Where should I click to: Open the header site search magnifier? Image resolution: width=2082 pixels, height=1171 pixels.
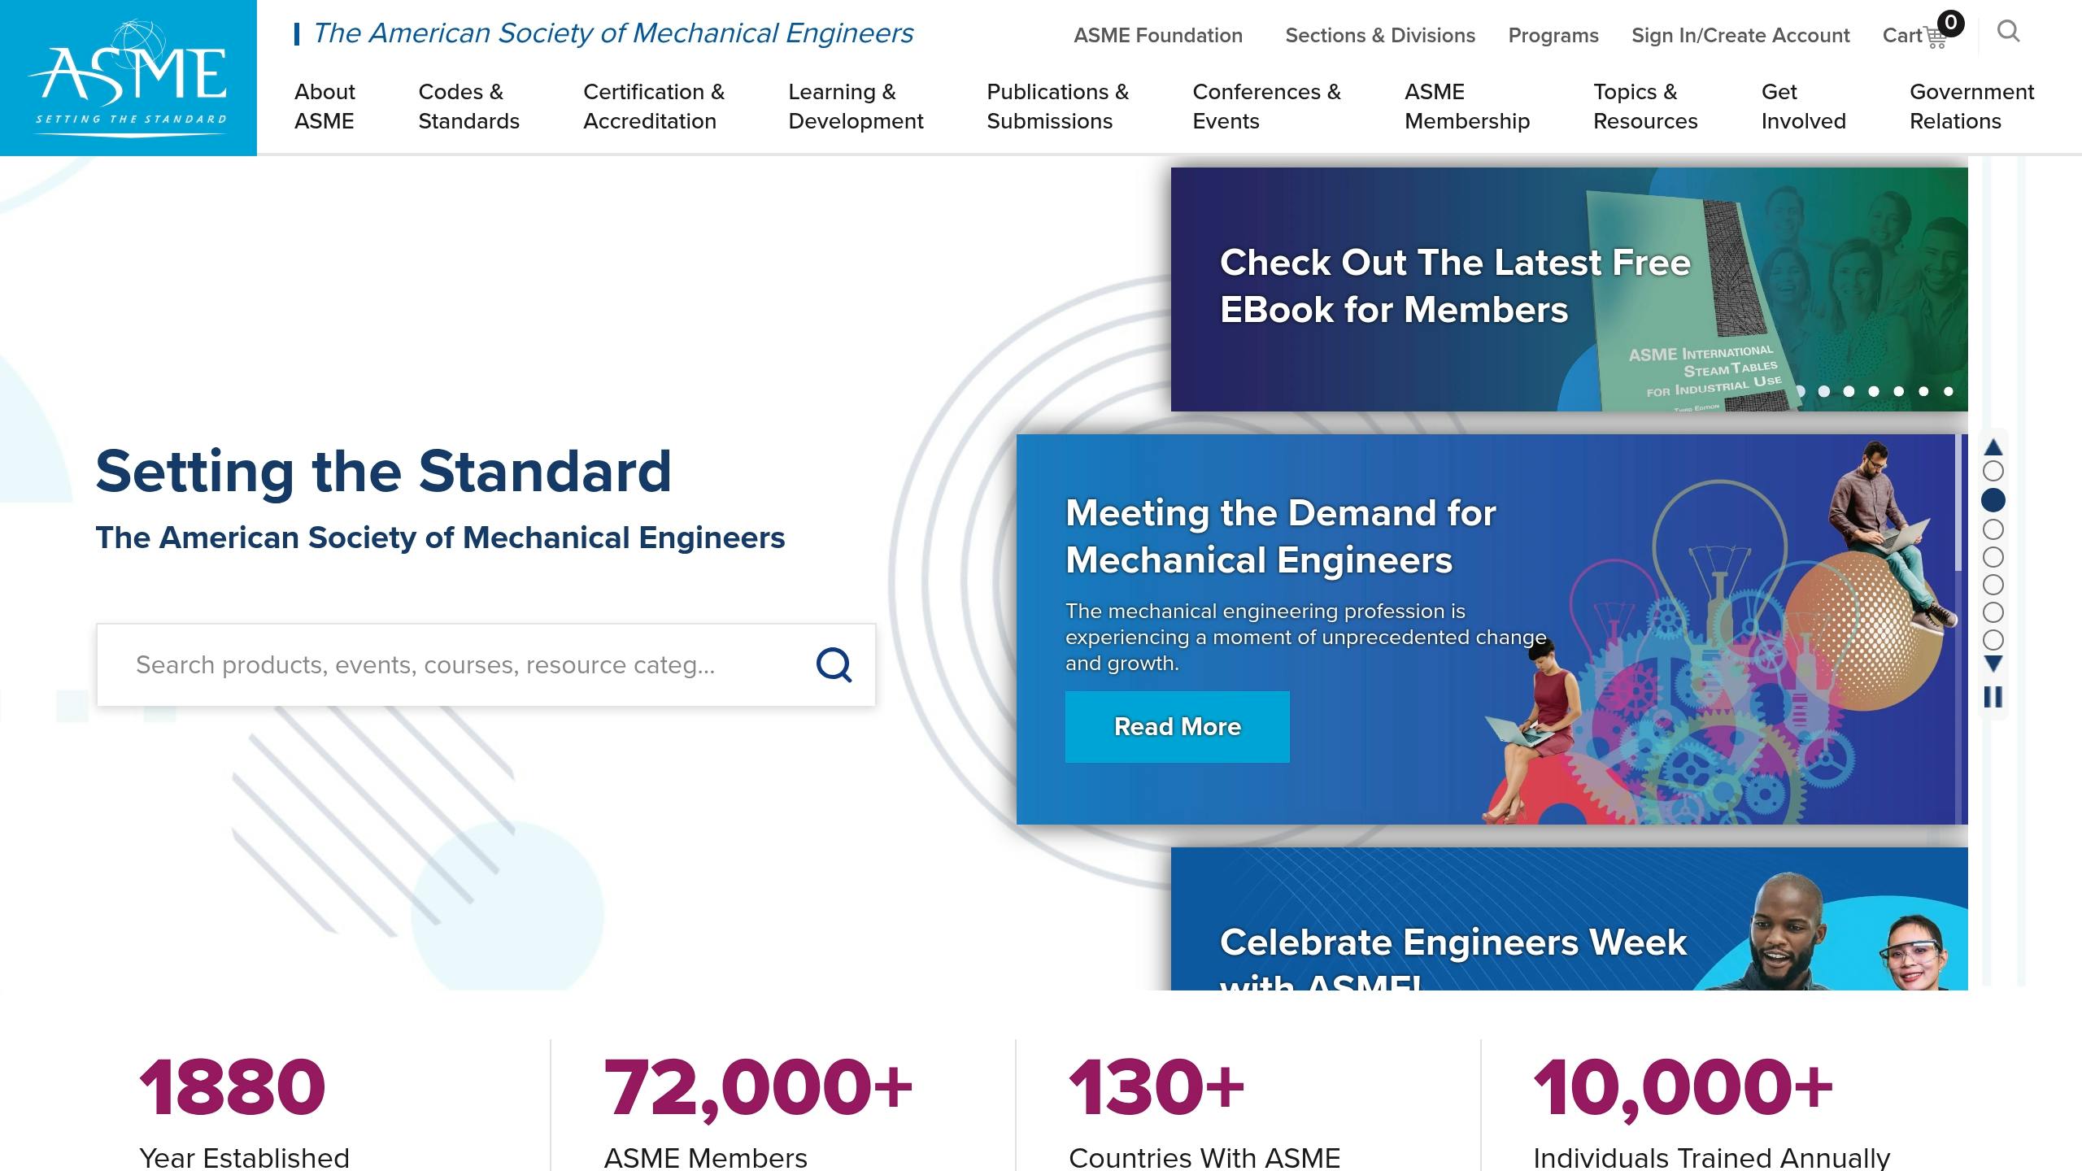tap(2008, 32)
